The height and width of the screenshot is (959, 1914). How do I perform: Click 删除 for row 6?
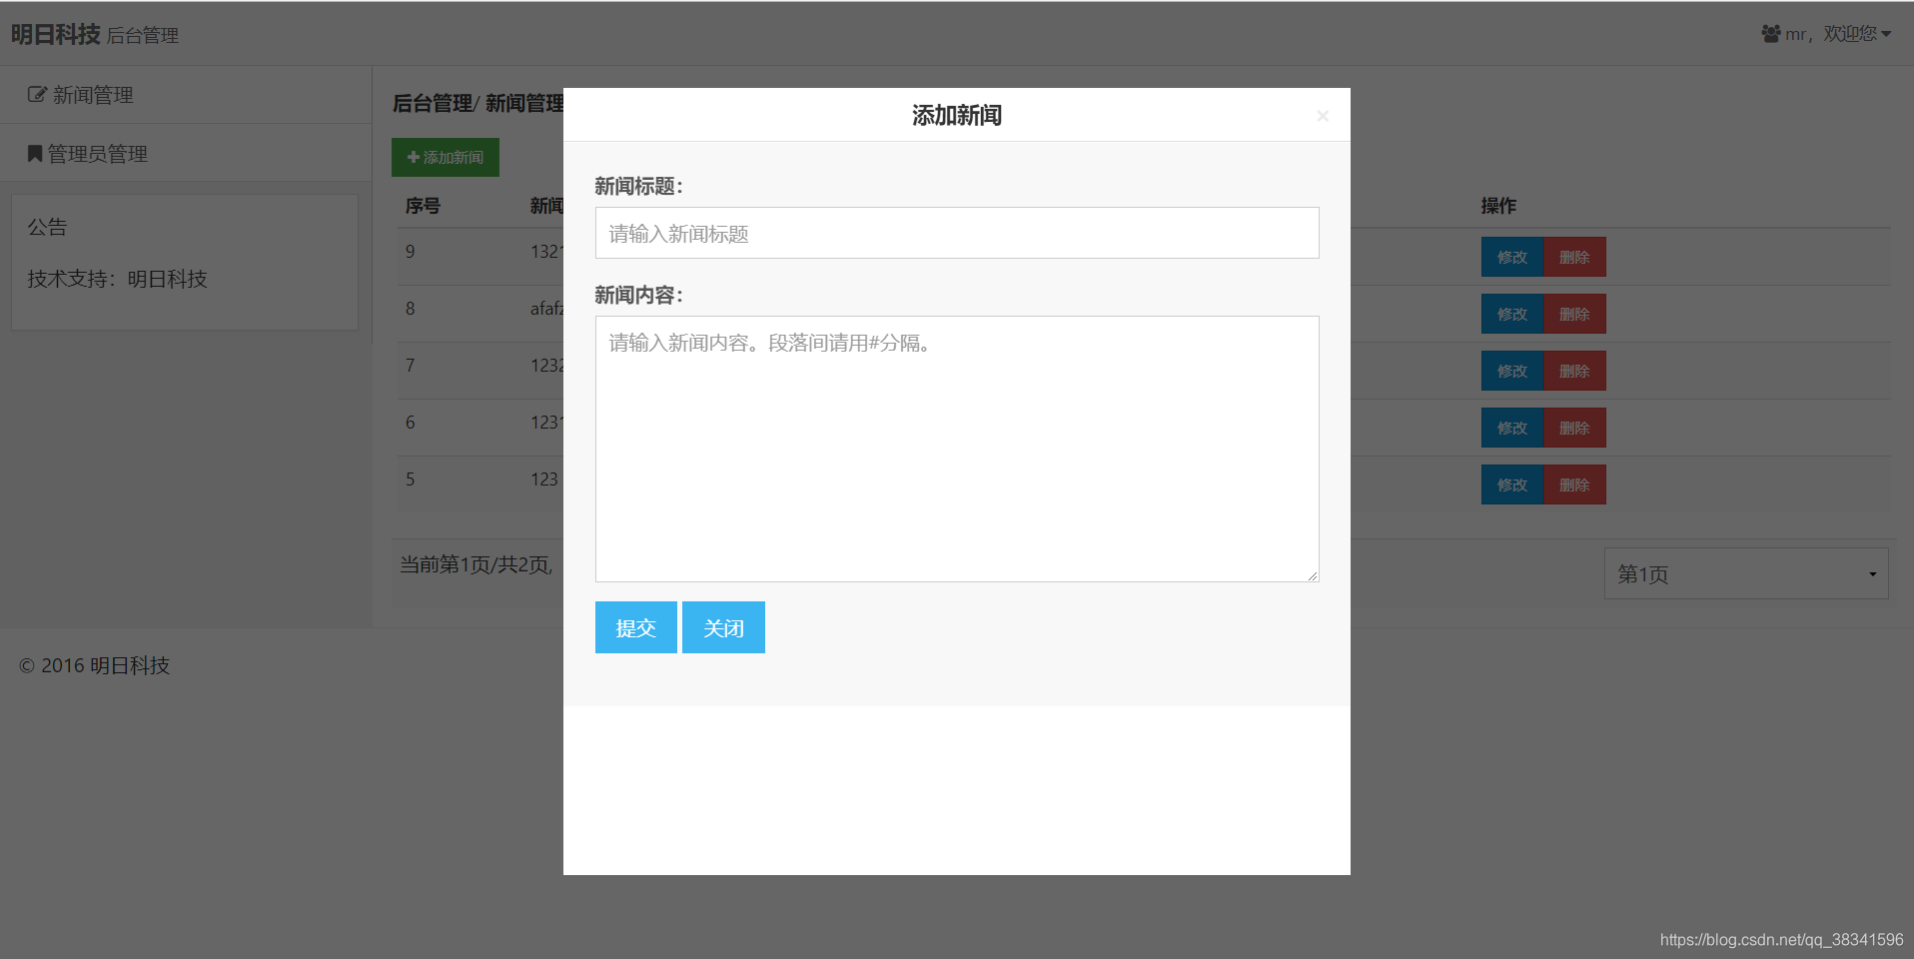click(1575, 428)
